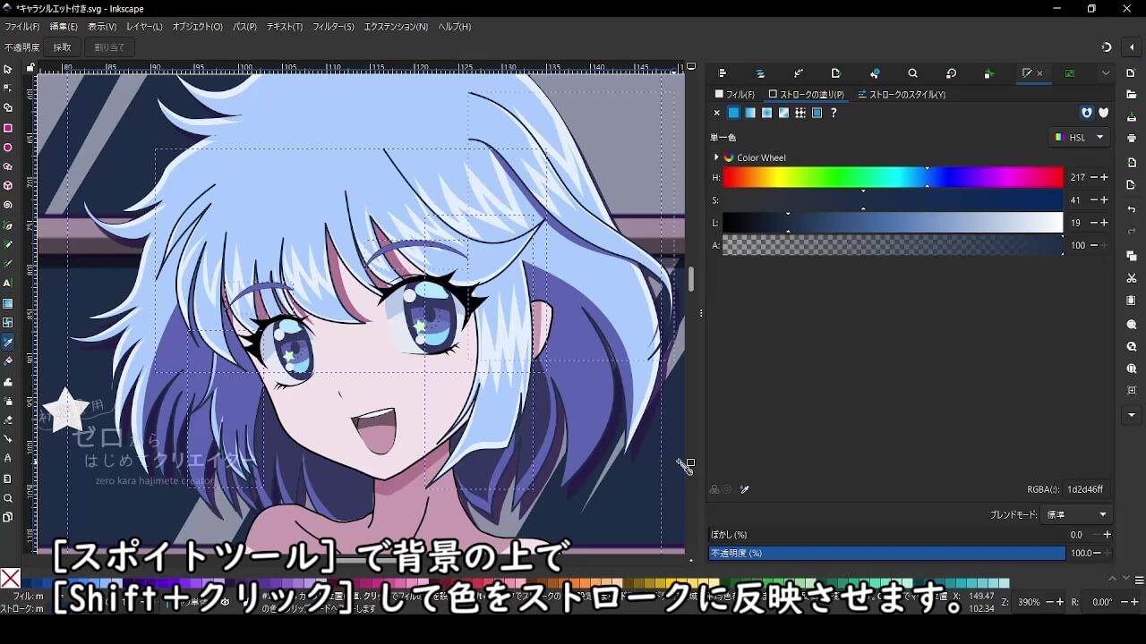
Task: Select the Text tool
Action: click(x=8, y=284)
